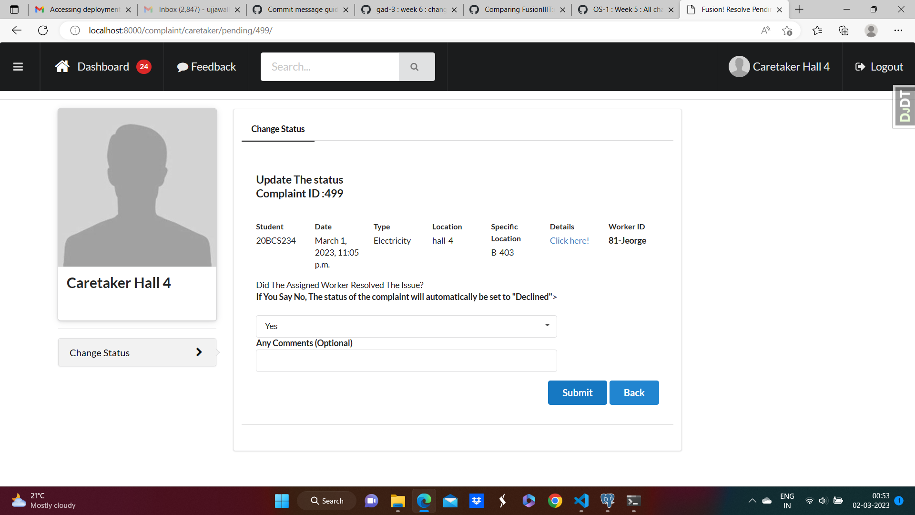Select the Change Status tab
This screenshot has width=915, height=515.
(278, 129)
